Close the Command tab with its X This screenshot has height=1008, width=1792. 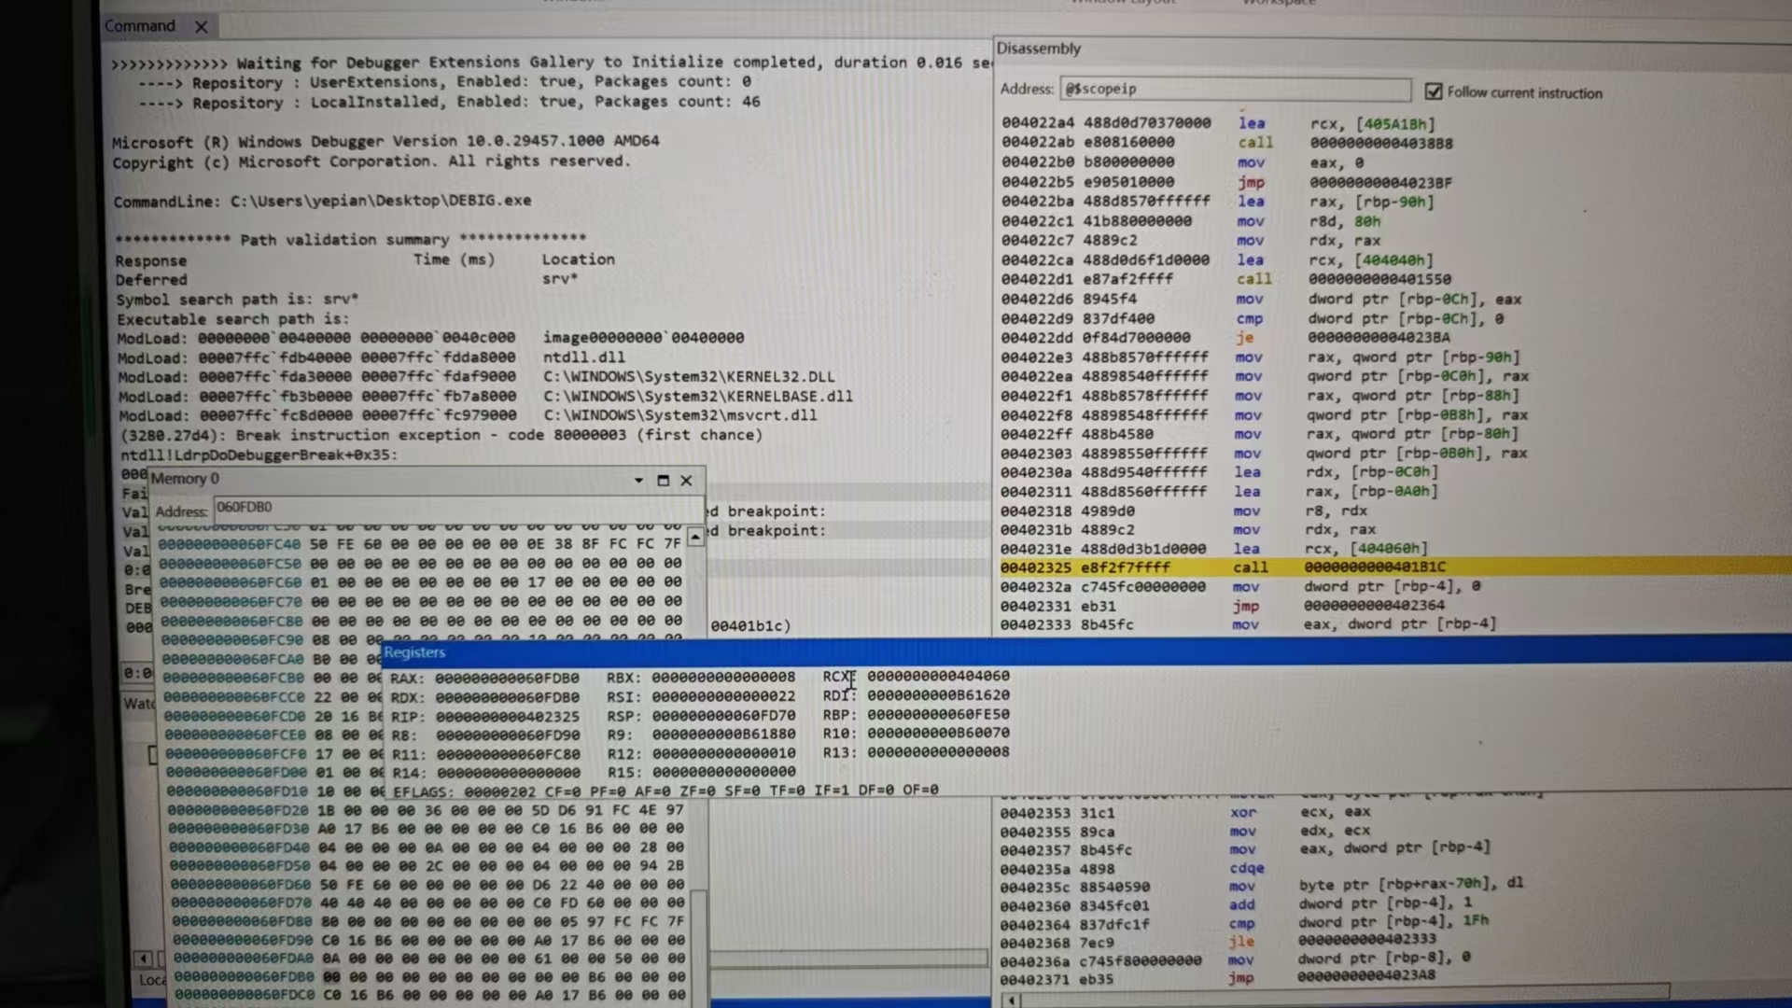[x=201, y=27]
